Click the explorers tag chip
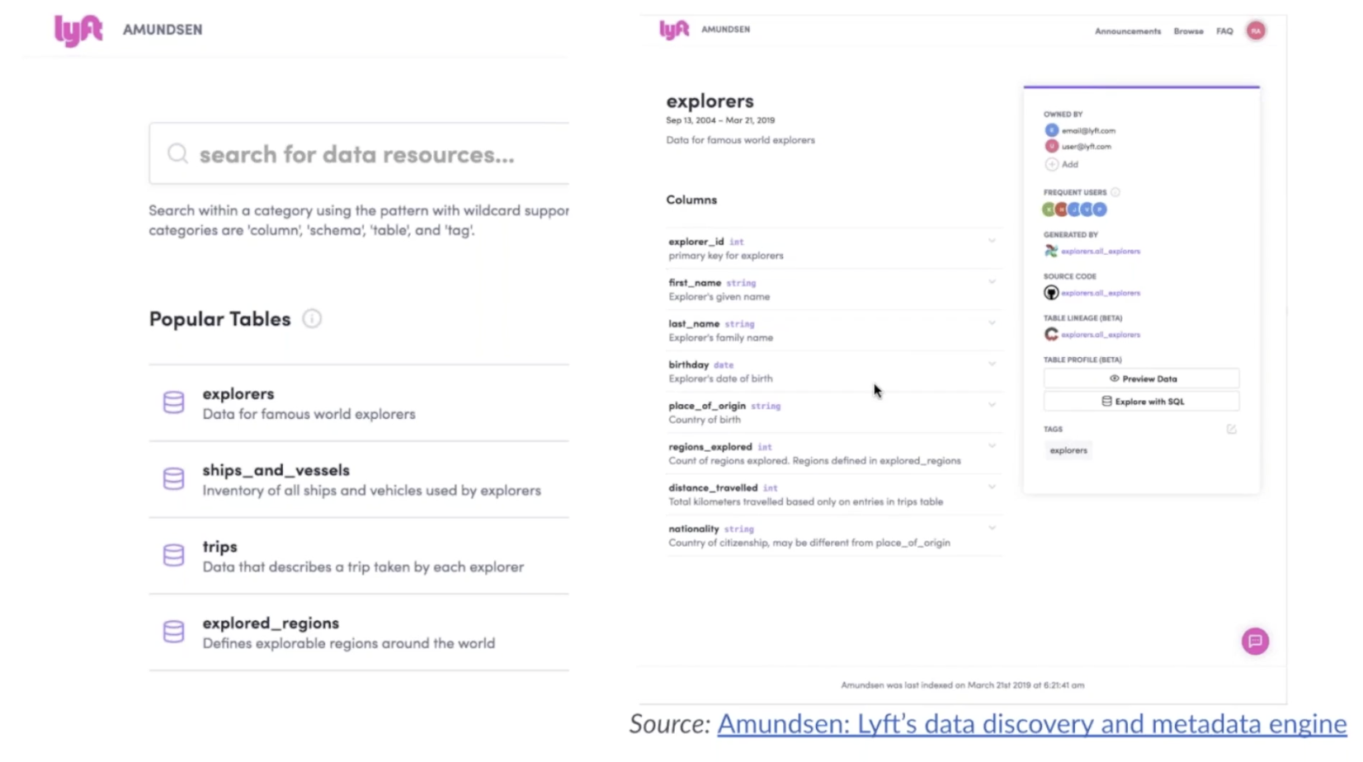Image resolution: width=1363 pixels, height=762 pixels. tap(1068, 450)
